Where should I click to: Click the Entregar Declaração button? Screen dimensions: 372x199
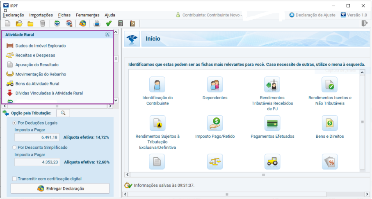tap(60, 188)
